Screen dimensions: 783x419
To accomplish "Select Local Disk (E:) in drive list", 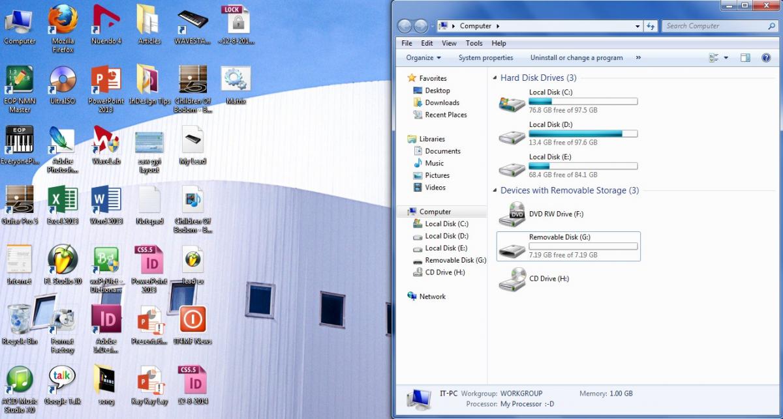I will tap(568, 166).
